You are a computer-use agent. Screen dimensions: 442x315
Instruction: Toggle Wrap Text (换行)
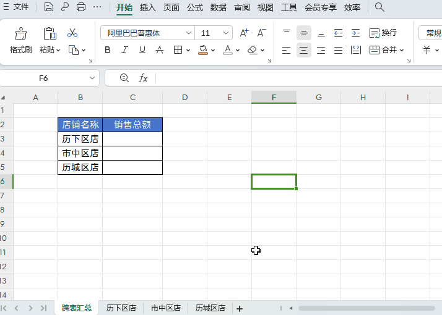pyautogui.click(x=383, y=33)
